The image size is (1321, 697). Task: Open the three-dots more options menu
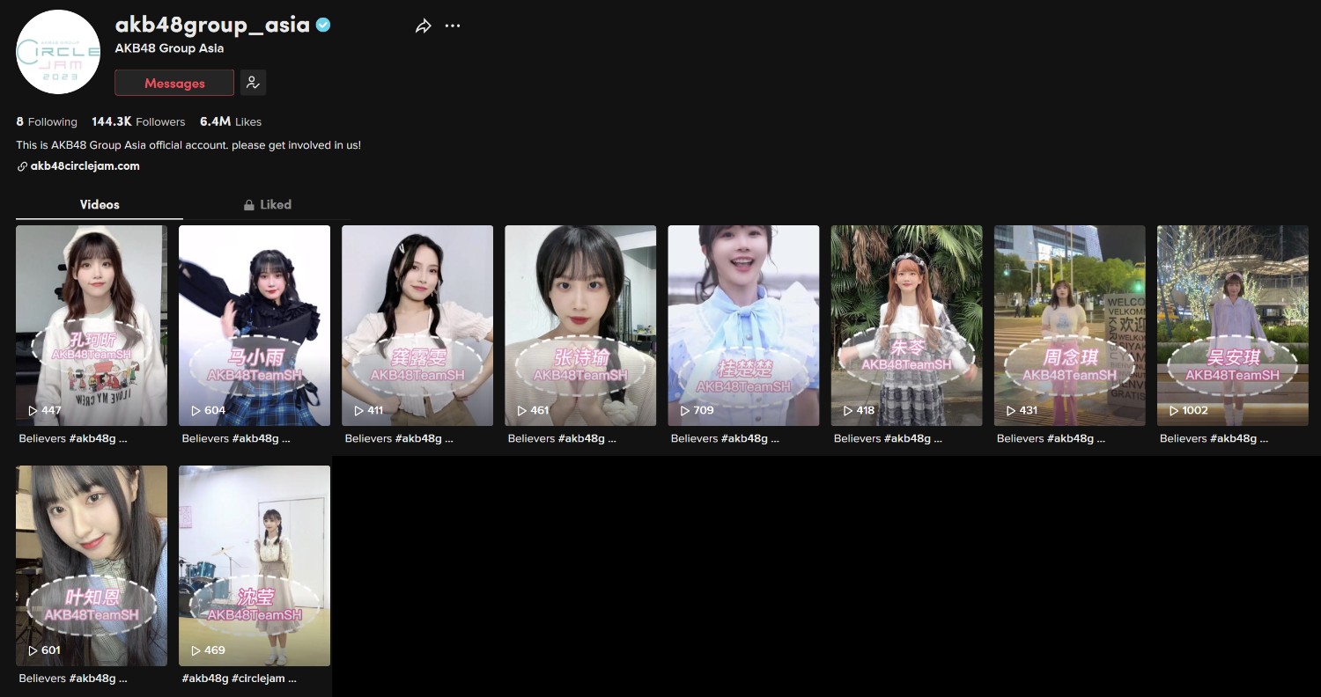click(453, 26)
